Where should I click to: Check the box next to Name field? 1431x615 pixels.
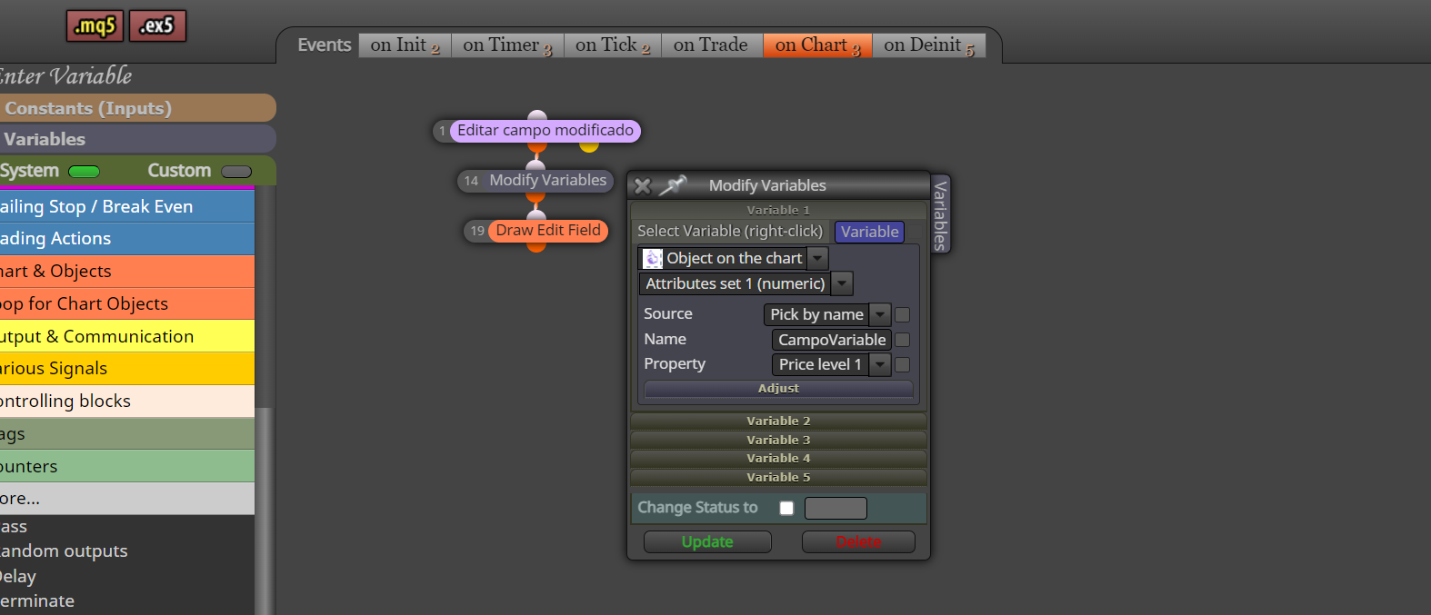(x=903, y=340)
